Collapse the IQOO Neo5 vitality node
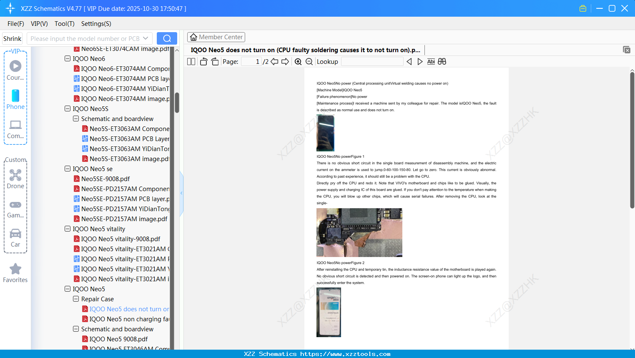 coord(68,229)
